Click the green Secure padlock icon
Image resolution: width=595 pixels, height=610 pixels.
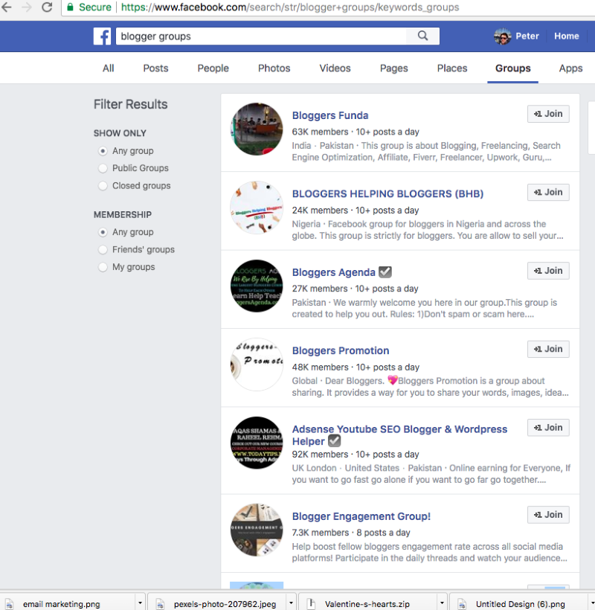pyautogui.click(x=71, y=7)
